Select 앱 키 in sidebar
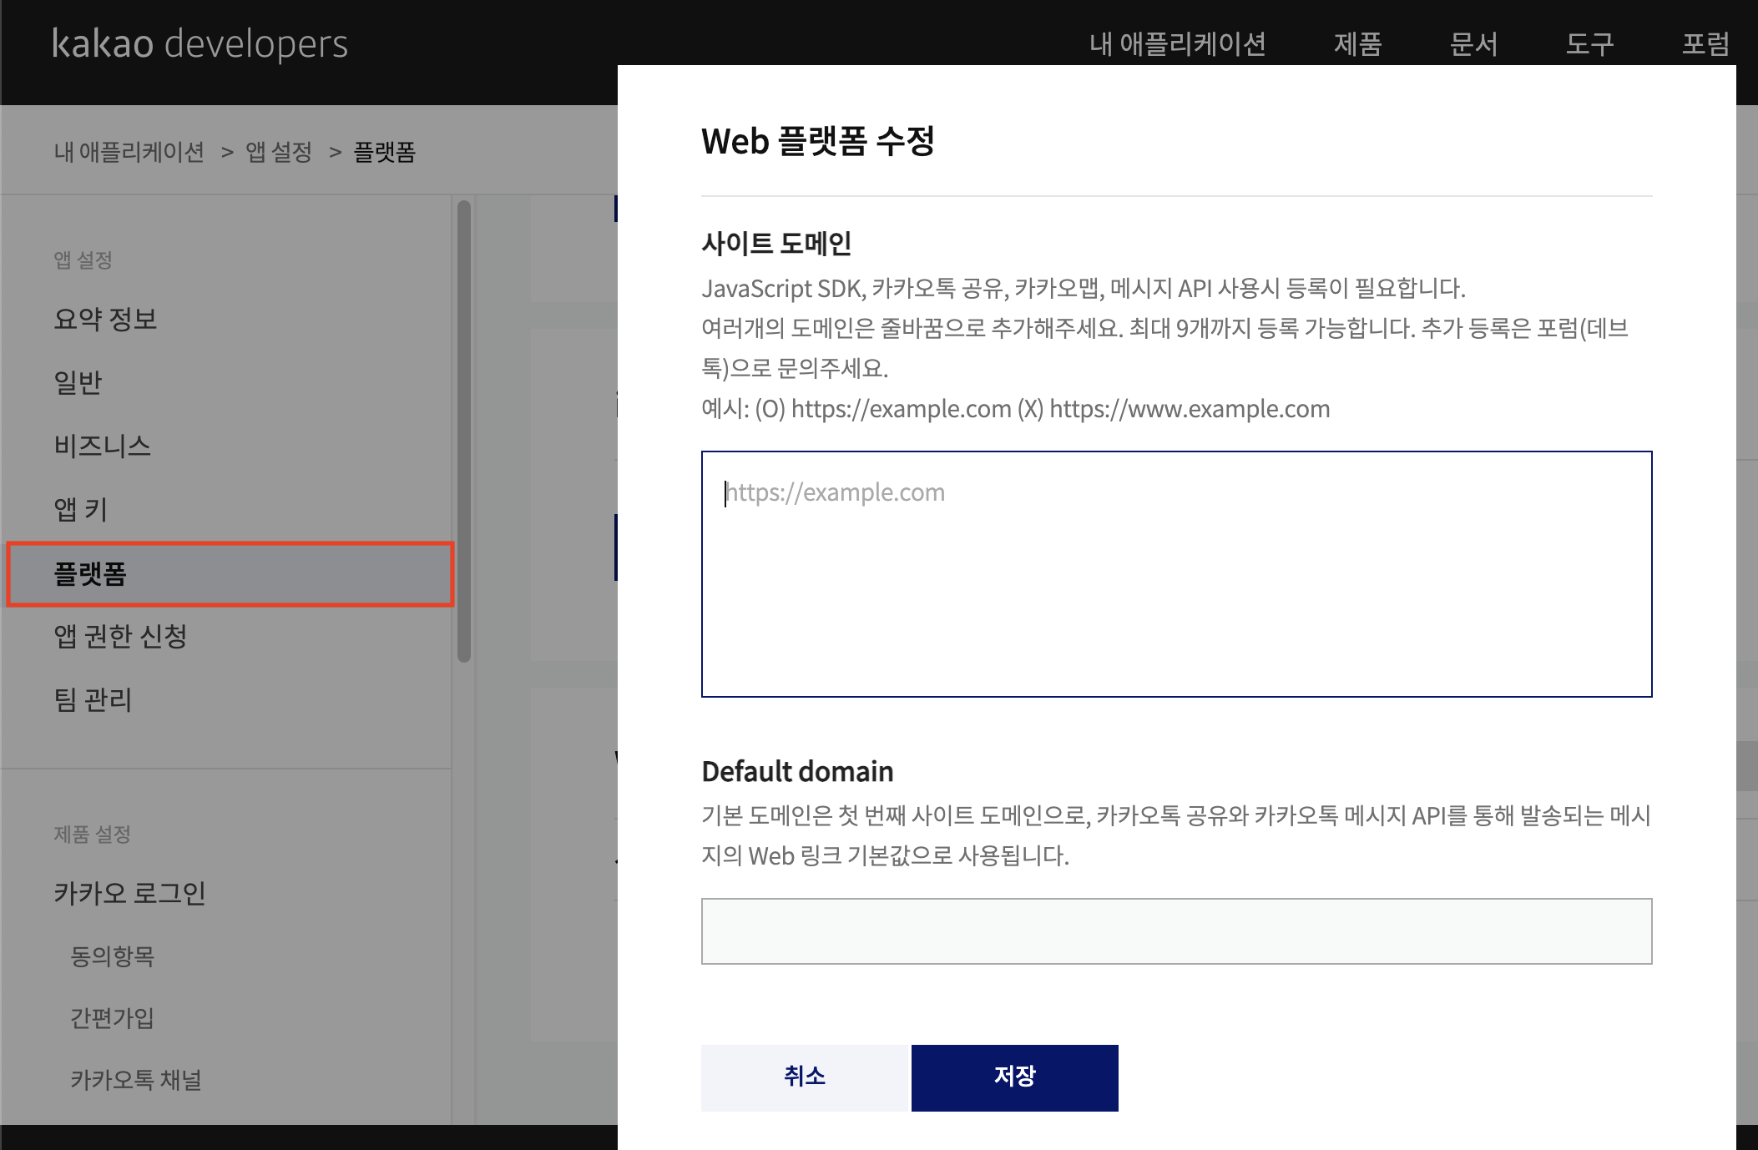The width and height of the screenshot is (1758, 1150). [80, 509]
